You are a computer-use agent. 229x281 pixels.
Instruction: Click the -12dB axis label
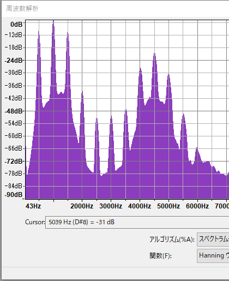[x=14, y=35]
